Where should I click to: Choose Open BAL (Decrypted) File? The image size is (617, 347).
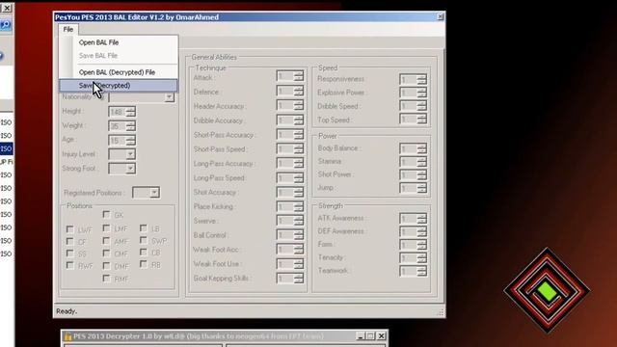(x=118, y=72)
